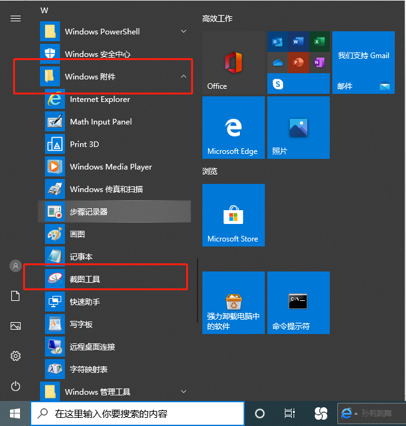Open 字符映射表 character map icon
Viewport: 406px width, 426px height.
tap(55, 369)
